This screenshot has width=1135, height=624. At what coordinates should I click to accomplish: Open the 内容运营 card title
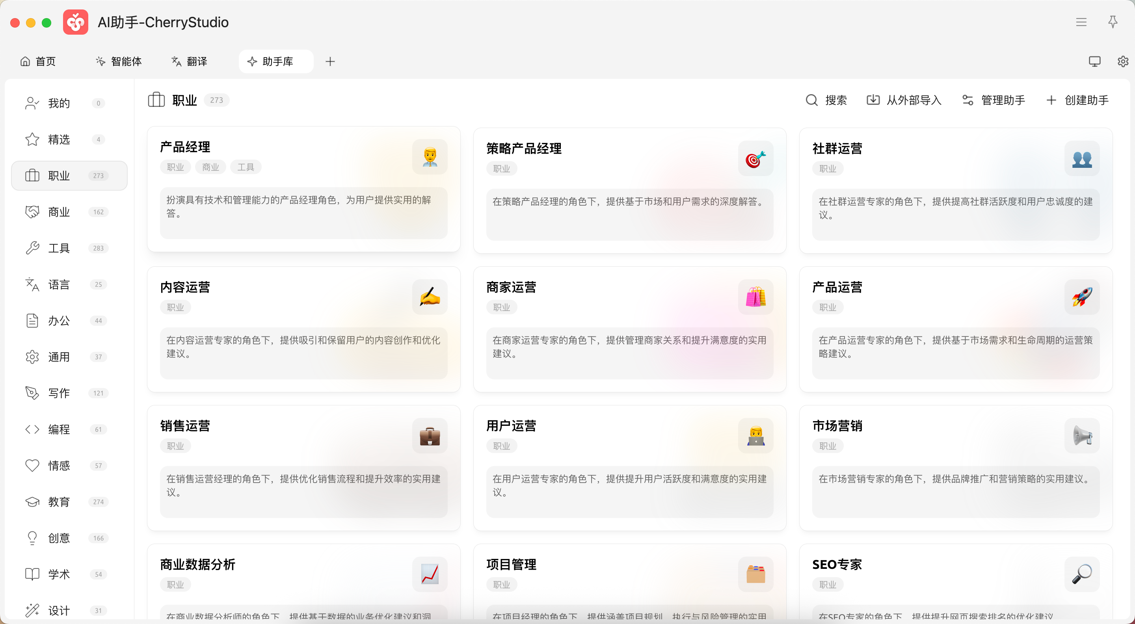pyautogui.click(x=185, y=287)
